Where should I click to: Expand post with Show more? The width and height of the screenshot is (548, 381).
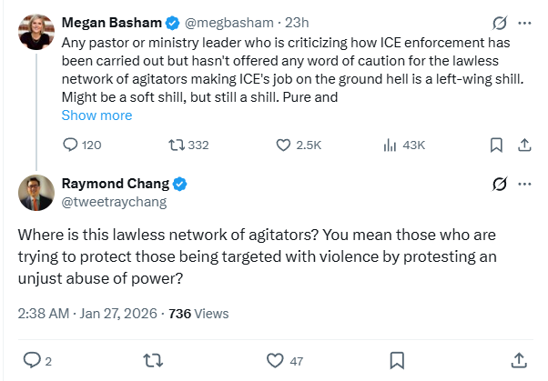96,115
